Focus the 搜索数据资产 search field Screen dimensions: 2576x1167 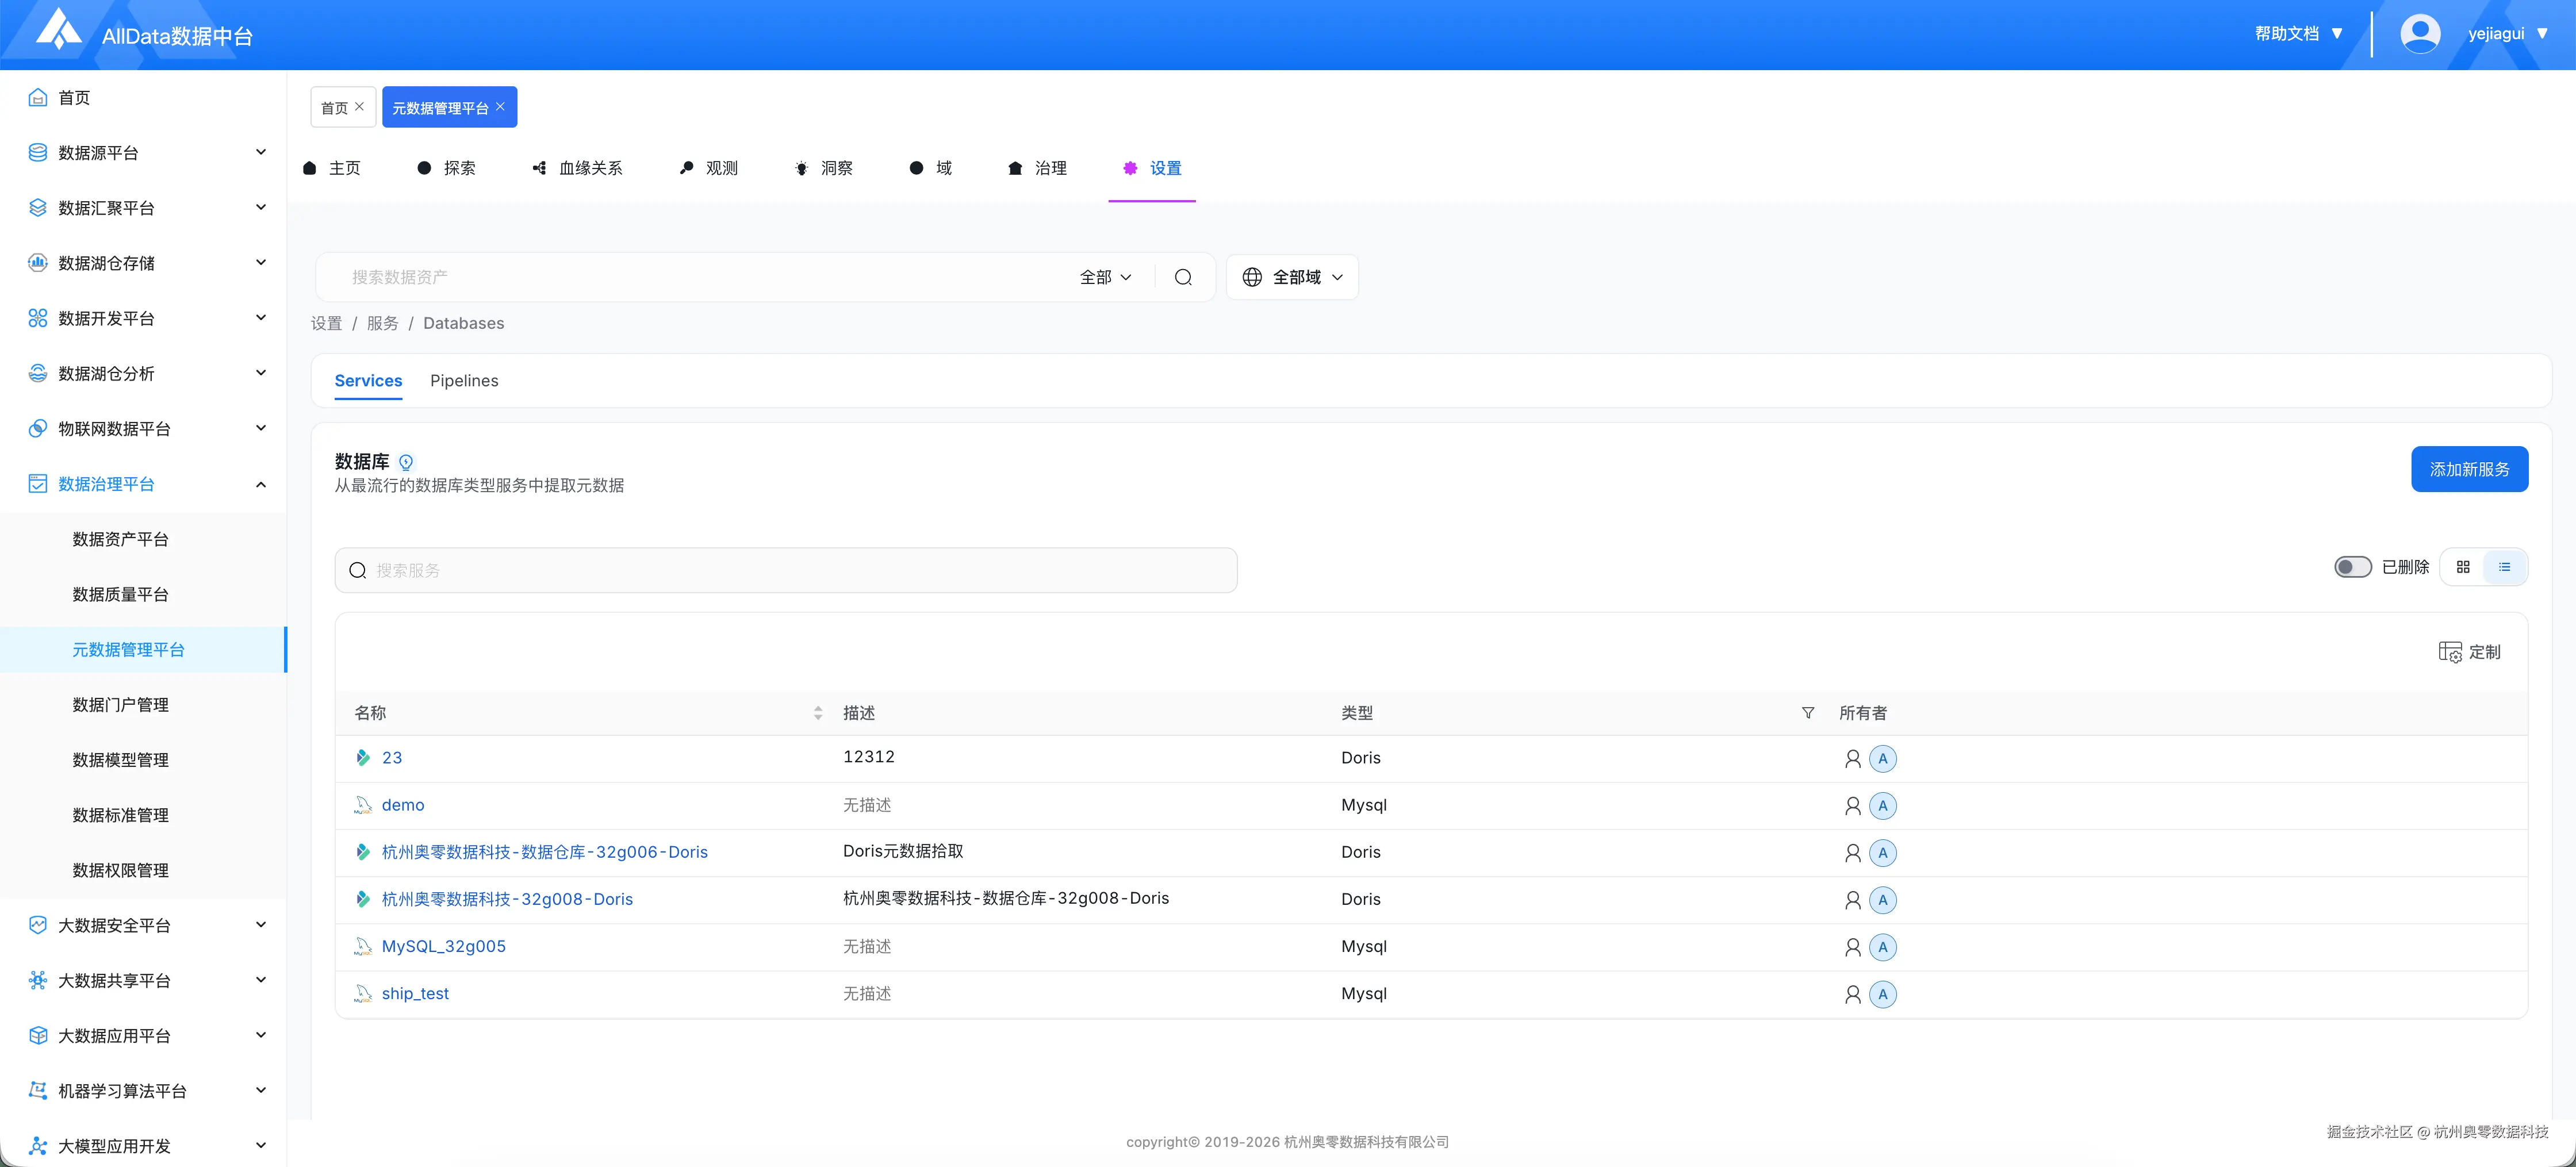tap(700, 277)
